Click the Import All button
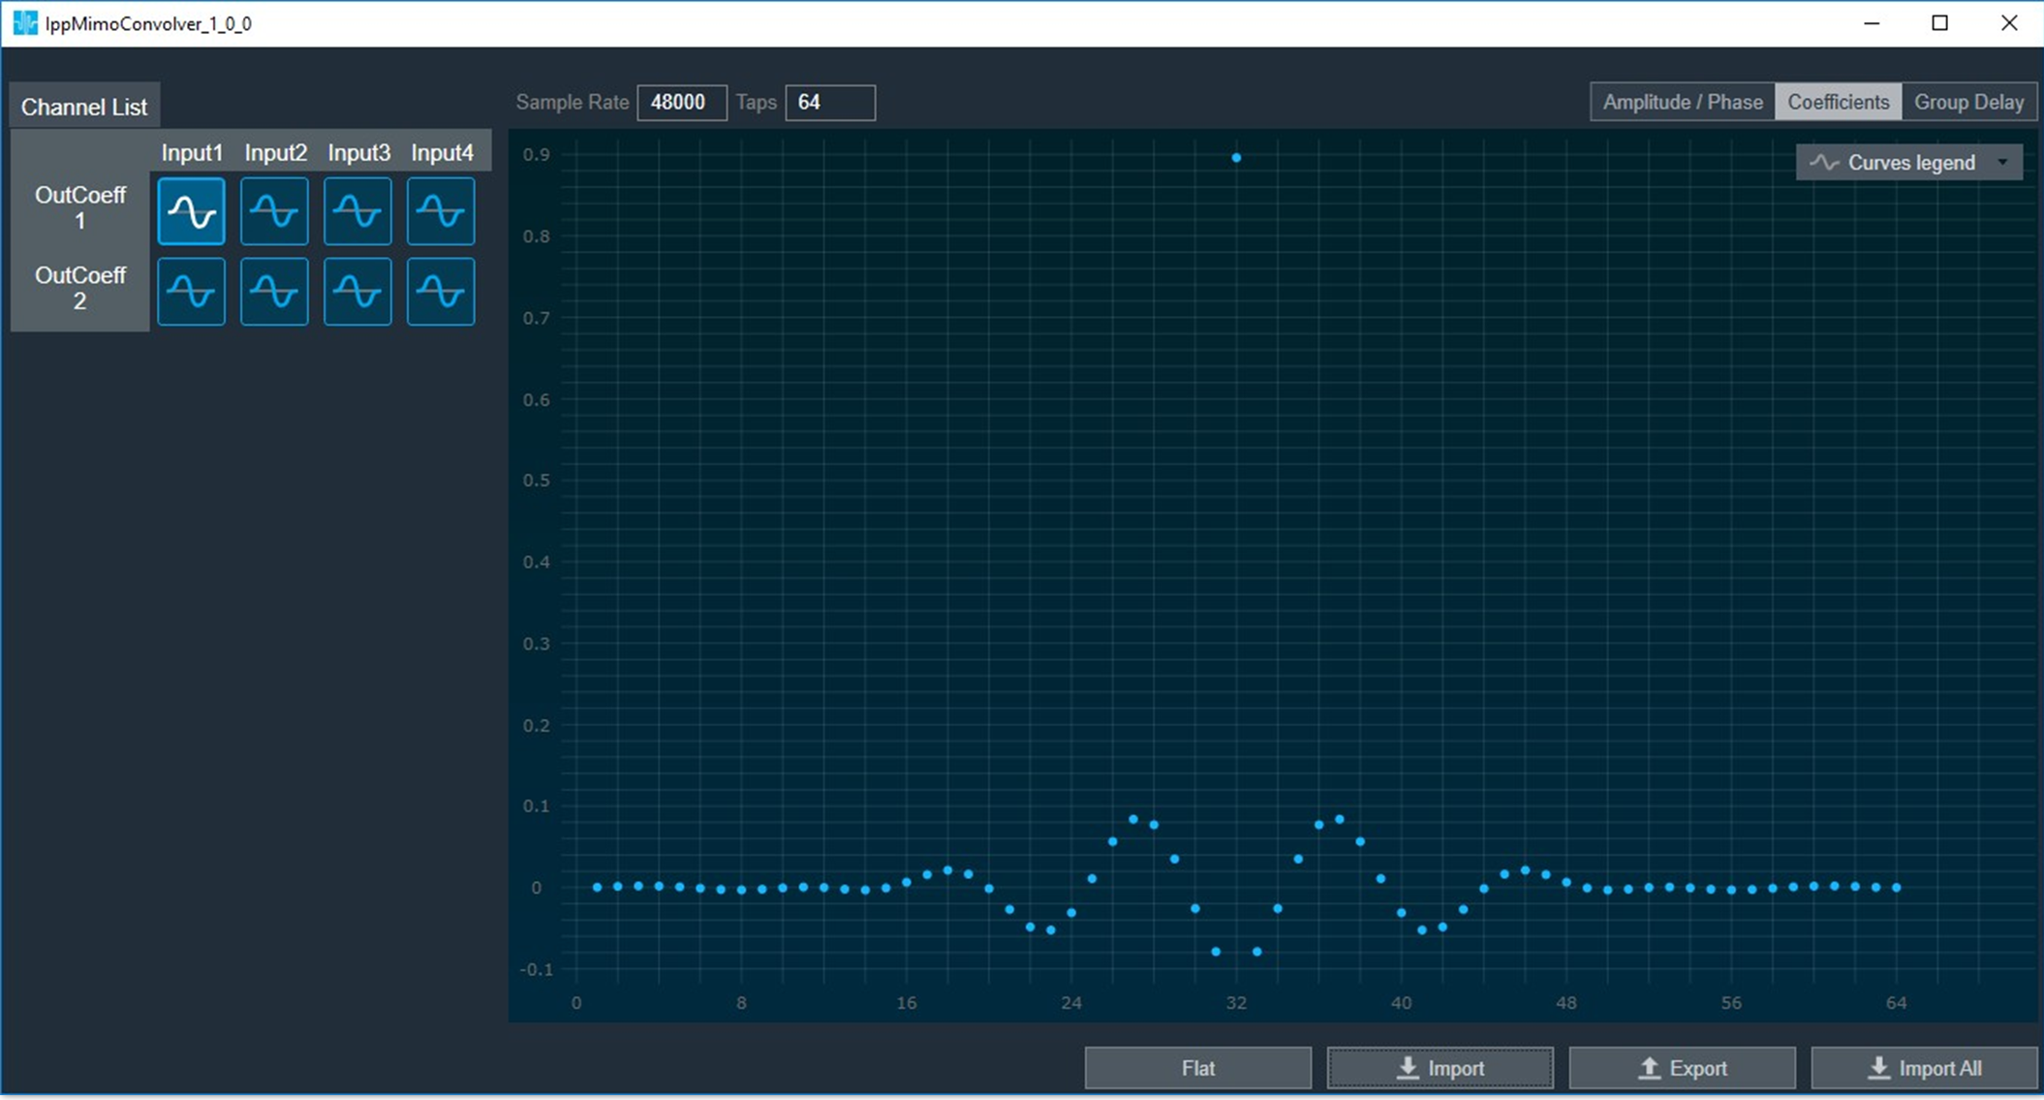 (1924, 1068)
